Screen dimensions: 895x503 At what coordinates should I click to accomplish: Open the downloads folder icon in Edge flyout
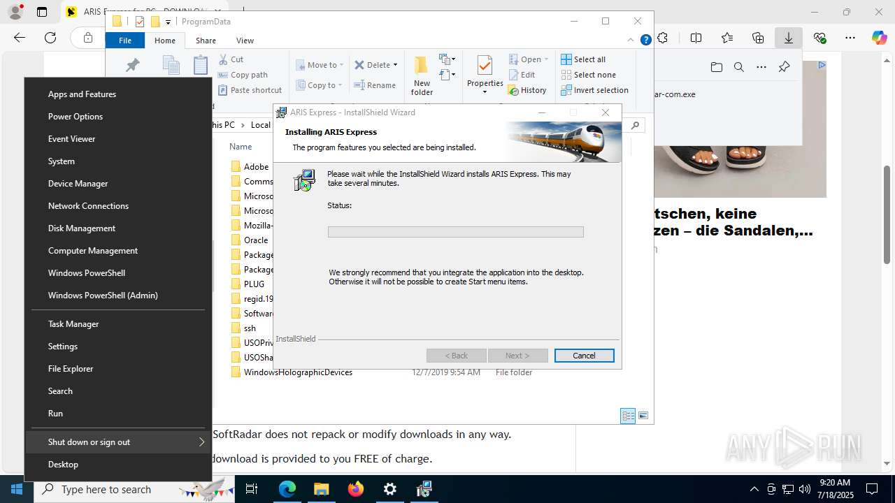[x=717, y=67]
